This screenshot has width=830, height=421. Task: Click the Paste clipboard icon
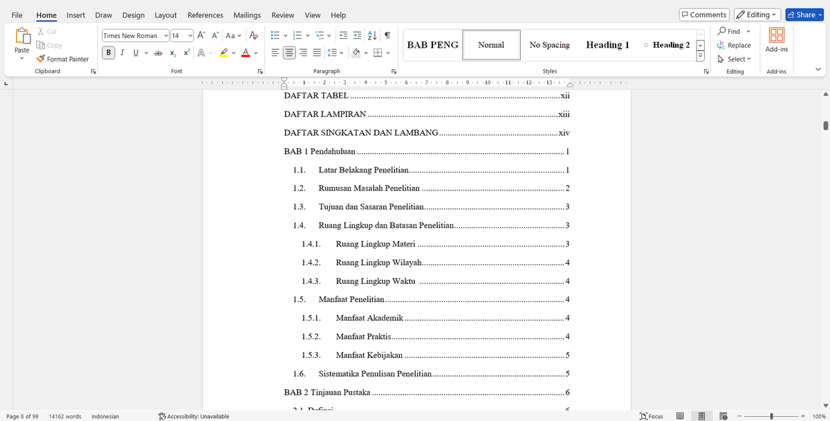(22, 36)
